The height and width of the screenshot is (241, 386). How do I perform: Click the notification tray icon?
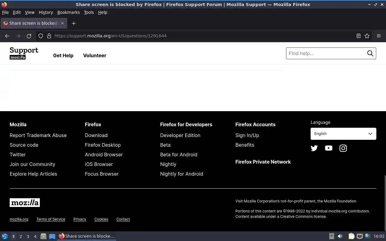point(367,236)
